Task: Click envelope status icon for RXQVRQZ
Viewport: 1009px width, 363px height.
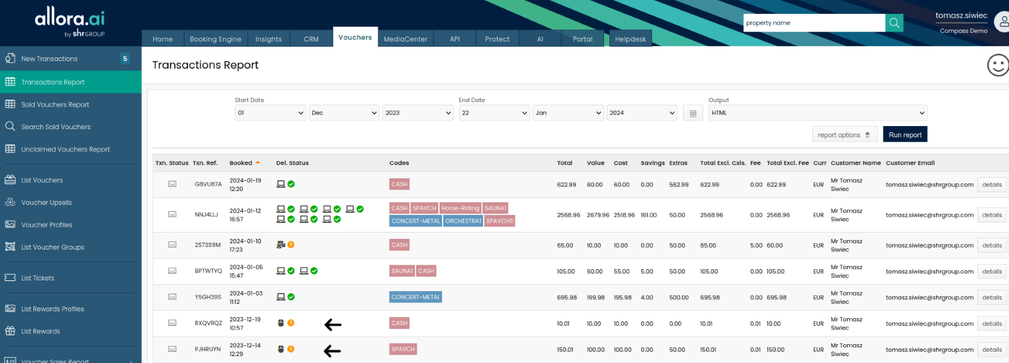Action: (172, 323)
